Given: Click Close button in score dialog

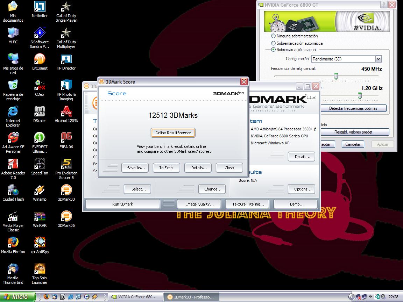Looking at the screenshot, I should [x=229, y=168].
